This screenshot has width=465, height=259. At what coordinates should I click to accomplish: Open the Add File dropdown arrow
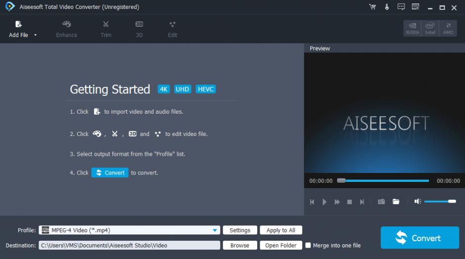coord(35,35)
